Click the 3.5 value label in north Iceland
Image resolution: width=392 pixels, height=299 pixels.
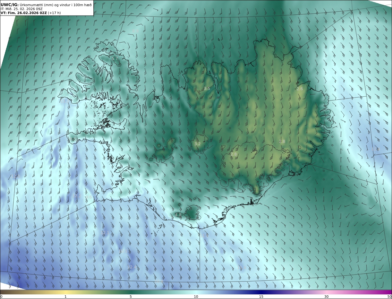207,89
